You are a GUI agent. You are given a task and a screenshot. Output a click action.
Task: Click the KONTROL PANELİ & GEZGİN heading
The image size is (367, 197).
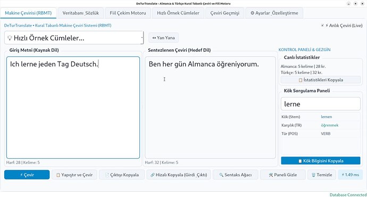coord(304,50)
